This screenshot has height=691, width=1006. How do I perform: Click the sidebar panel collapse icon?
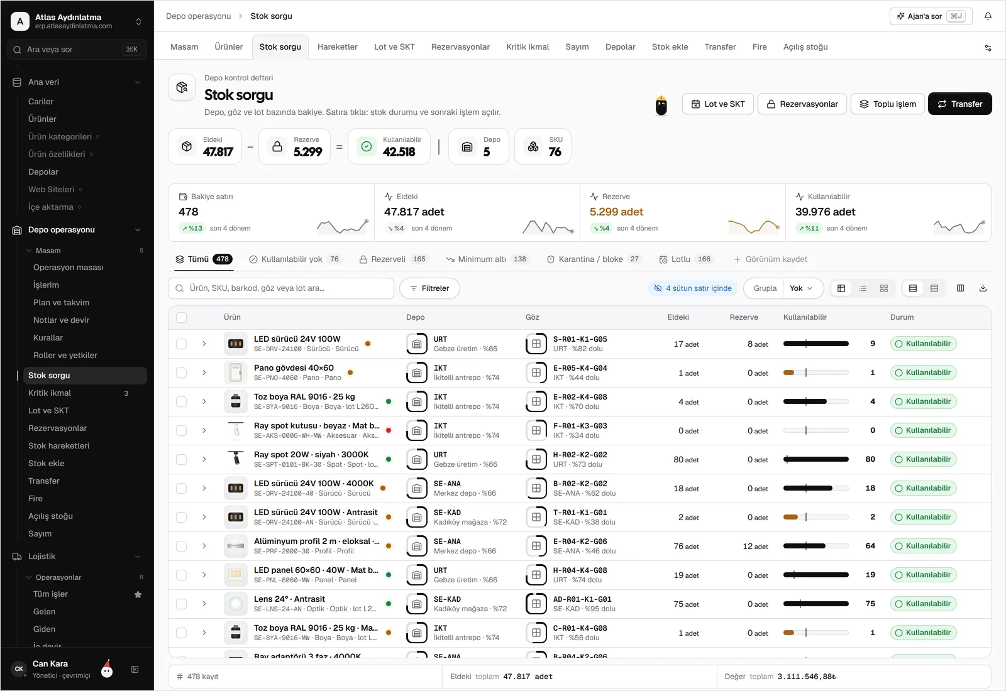(135, 670)
